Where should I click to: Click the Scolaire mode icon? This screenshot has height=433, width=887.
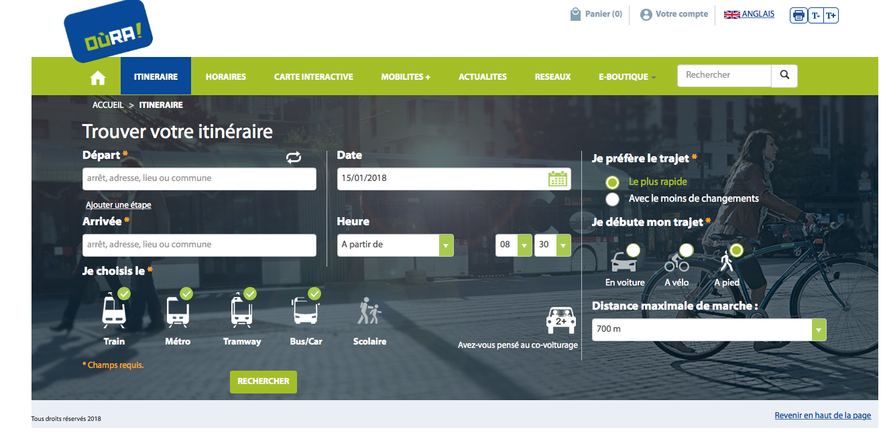point(369,312)
